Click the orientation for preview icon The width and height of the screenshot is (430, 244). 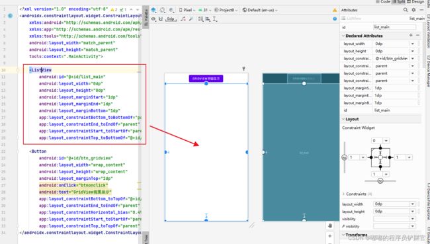pyautogui.click(x=163, y=10)
